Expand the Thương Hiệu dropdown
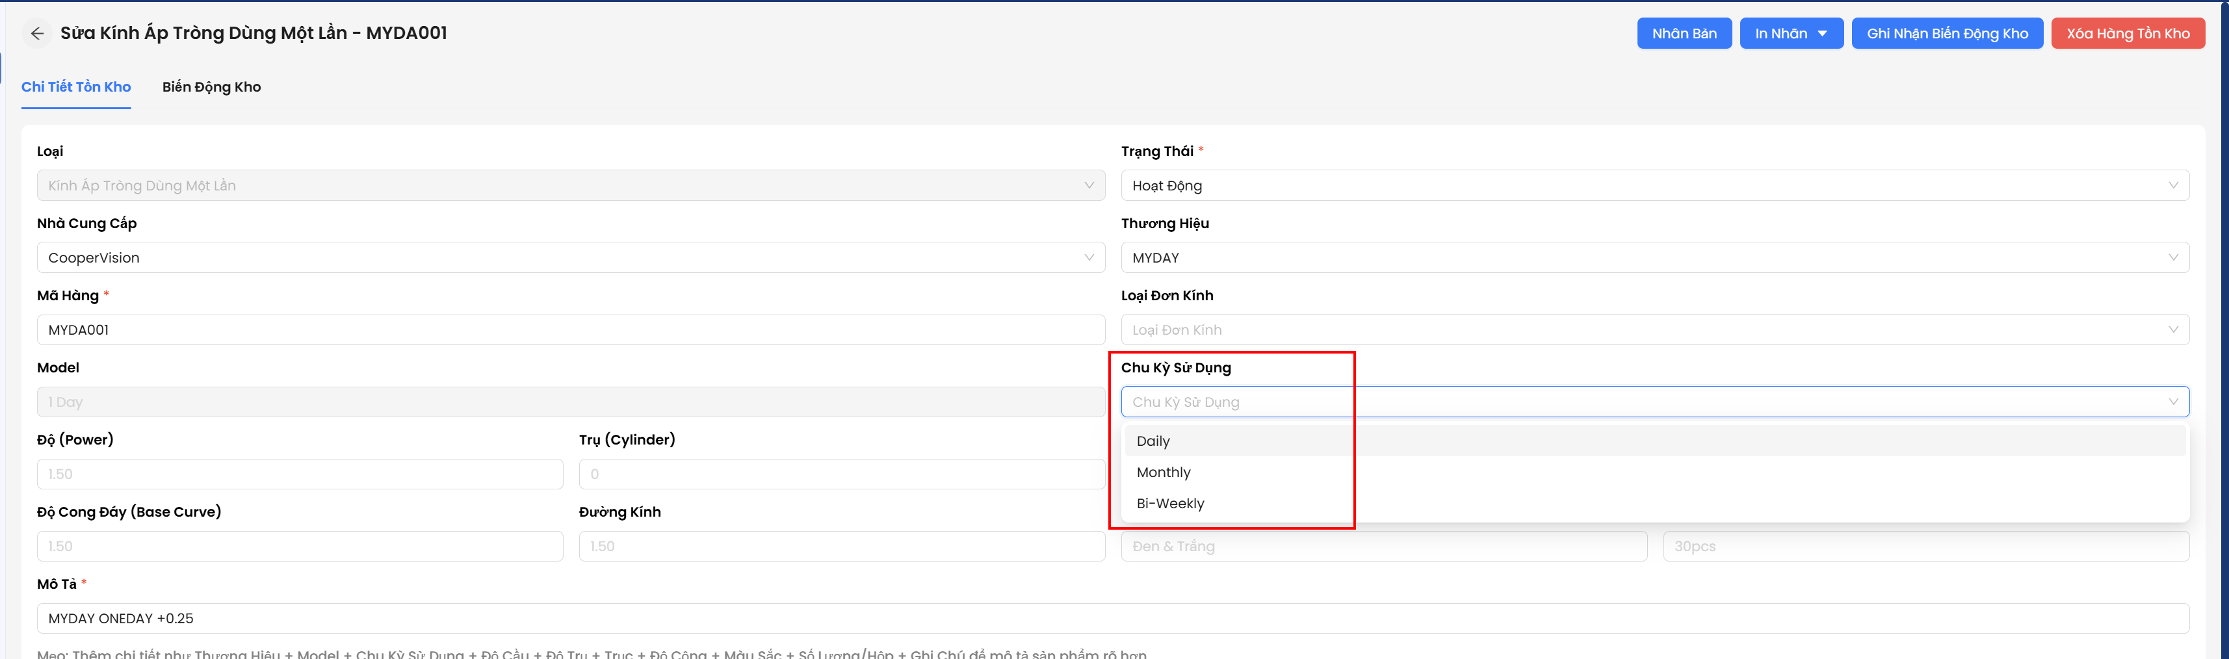The width and height of the screenshot is (2229, 659). pyautogui.click(x=1654, y=258)
